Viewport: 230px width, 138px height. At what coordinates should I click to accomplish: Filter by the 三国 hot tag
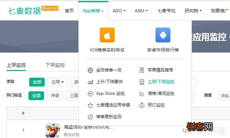[73, 96]
